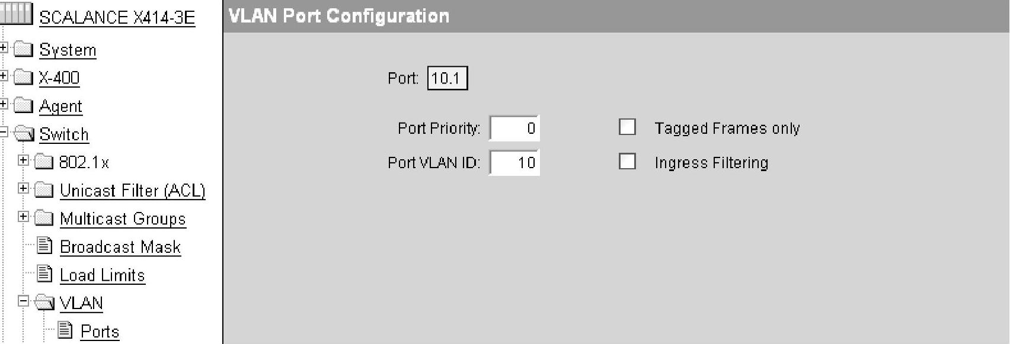Enable Tagged Frames only checkbox
This screenshot has height=344, width=1010.
627,127
